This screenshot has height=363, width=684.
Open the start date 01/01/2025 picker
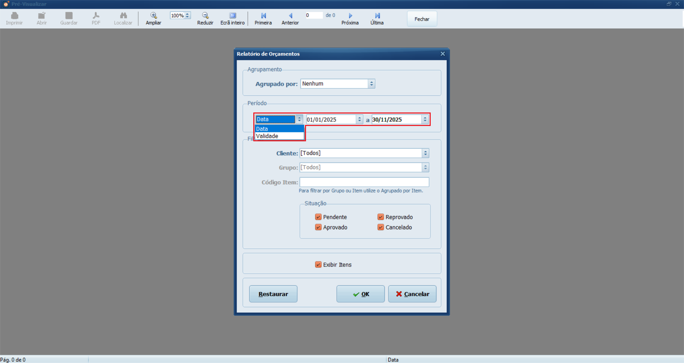(359, 120)
